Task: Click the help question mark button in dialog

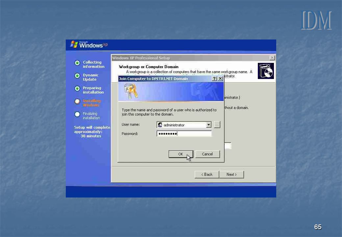Action: click(x=214, y=79)
